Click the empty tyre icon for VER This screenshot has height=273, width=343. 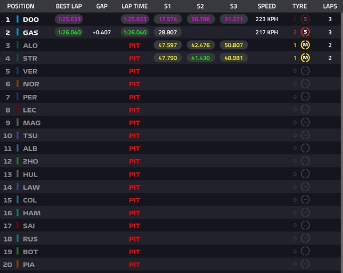point(305,71)
